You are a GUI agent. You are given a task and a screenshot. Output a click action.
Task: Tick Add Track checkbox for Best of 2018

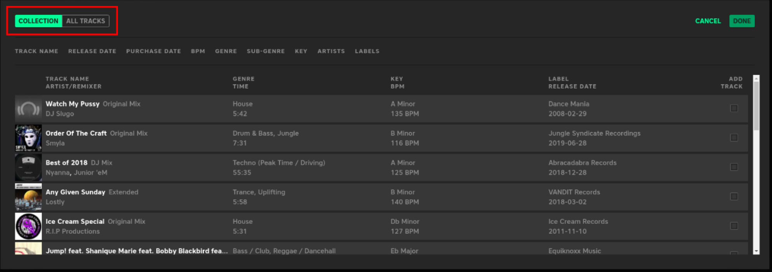(x=734, y=167)
